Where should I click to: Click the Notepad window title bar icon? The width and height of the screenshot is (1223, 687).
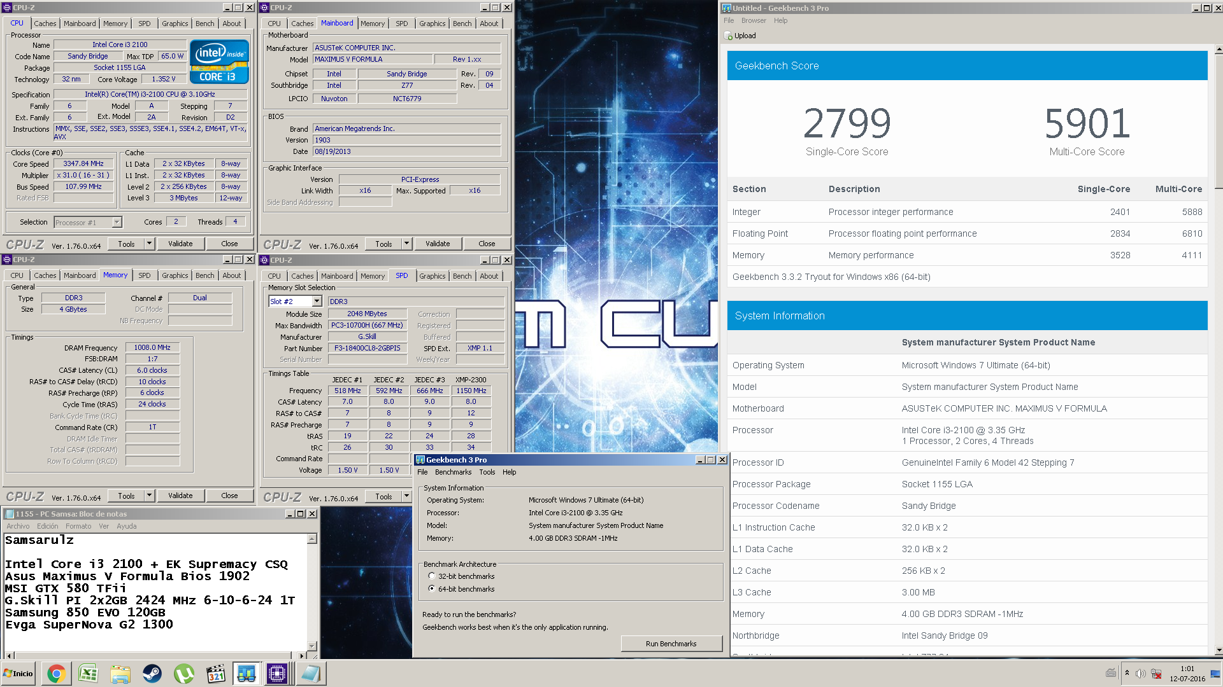(9, 514)
